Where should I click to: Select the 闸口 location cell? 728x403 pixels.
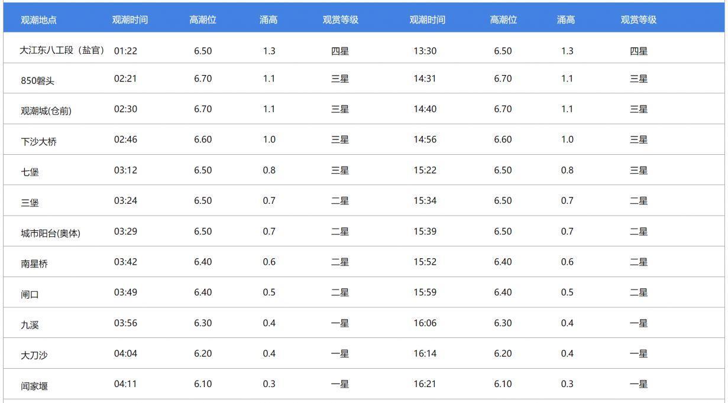[30, 295]
